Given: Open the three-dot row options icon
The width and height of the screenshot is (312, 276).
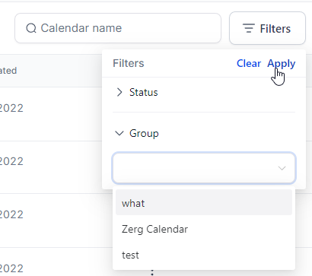Looking at the screenshot, I should click(x=152, y=273).
